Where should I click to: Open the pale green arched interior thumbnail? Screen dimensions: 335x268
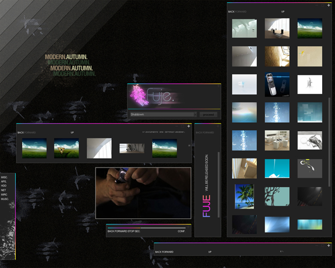tap(245, 28)
